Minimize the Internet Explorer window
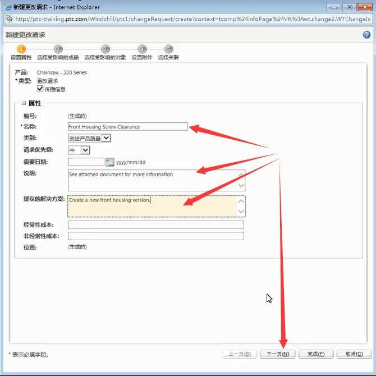 point(333,7)
